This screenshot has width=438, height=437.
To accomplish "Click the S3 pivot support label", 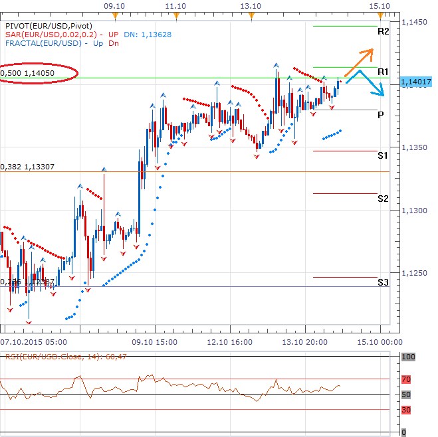I will click(x=383, y=282).
